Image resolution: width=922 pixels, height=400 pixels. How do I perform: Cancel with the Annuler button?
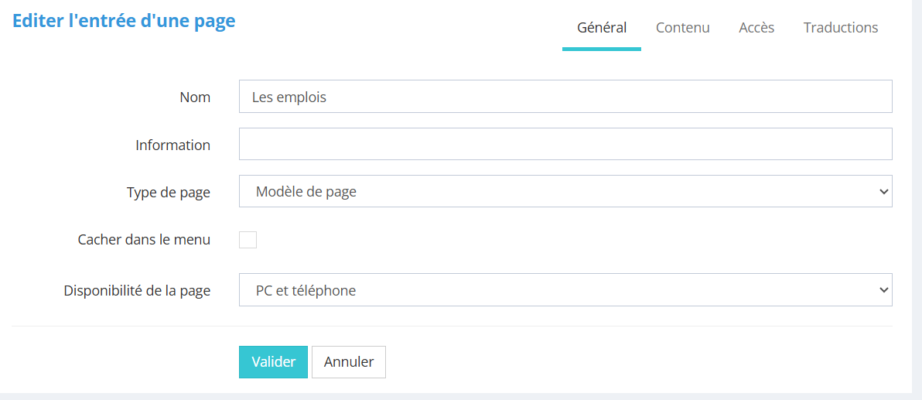[348, 362]
